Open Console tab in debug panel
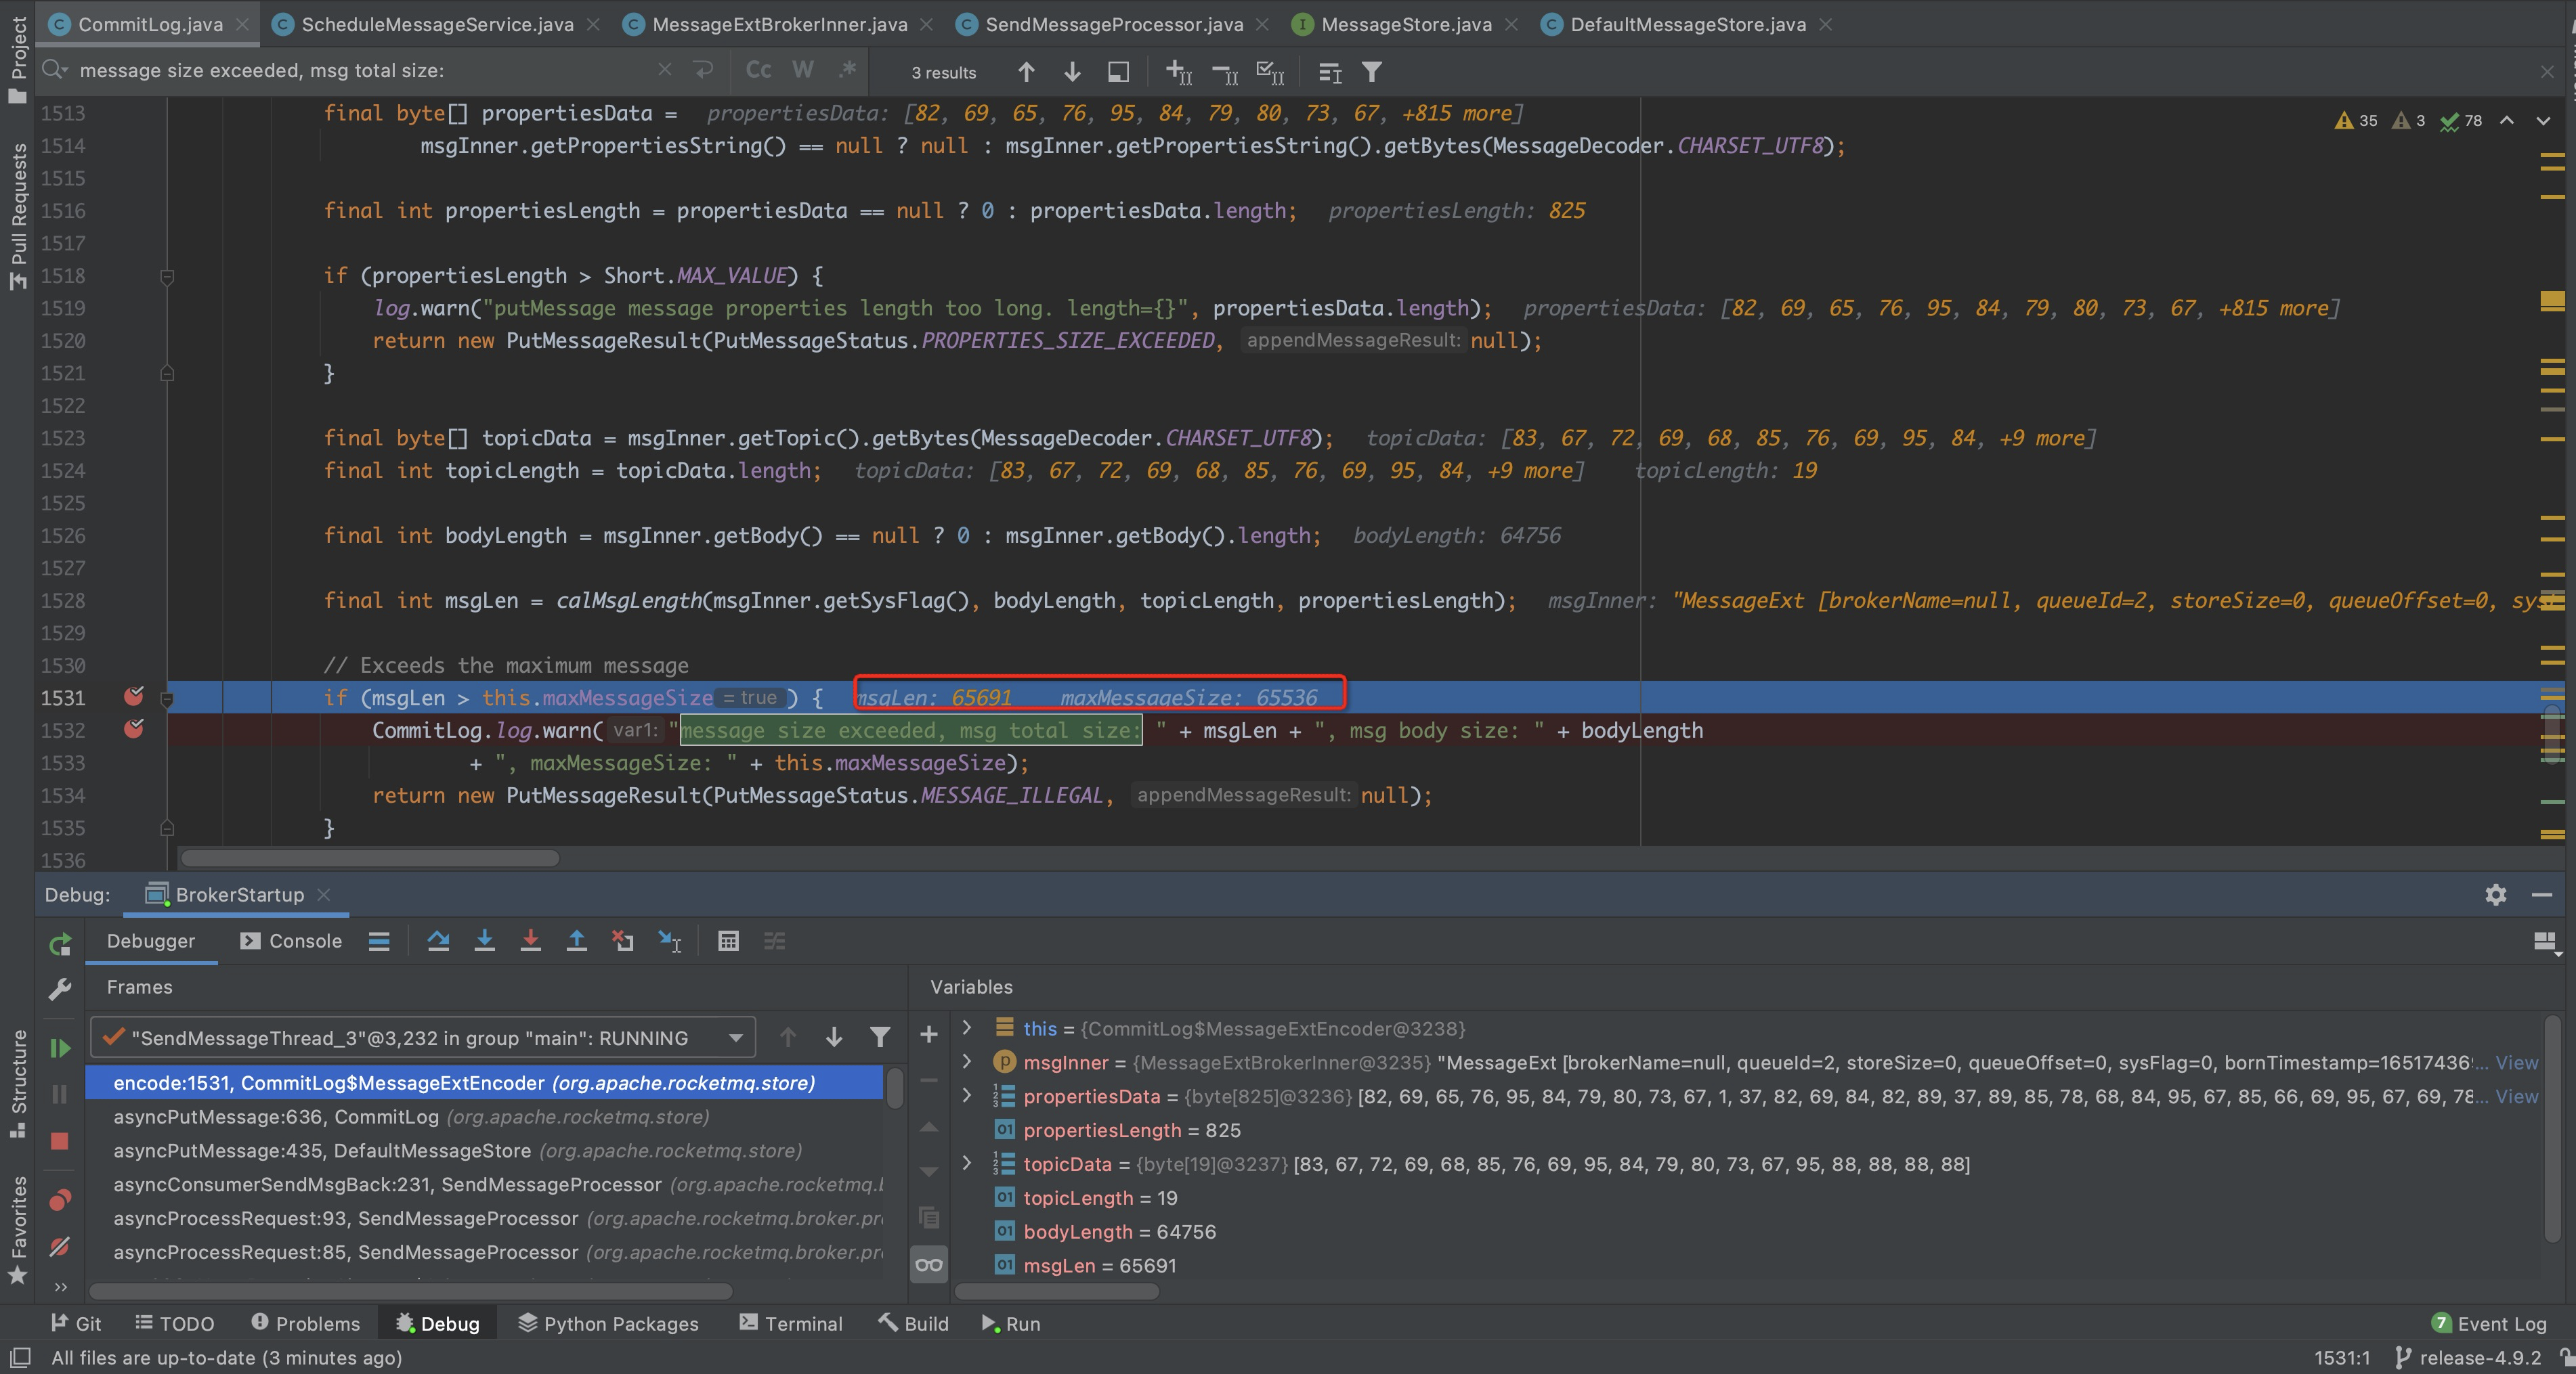Image resolution: width=2576 pixels, height=1374 pixels. [x=292, y=941]
